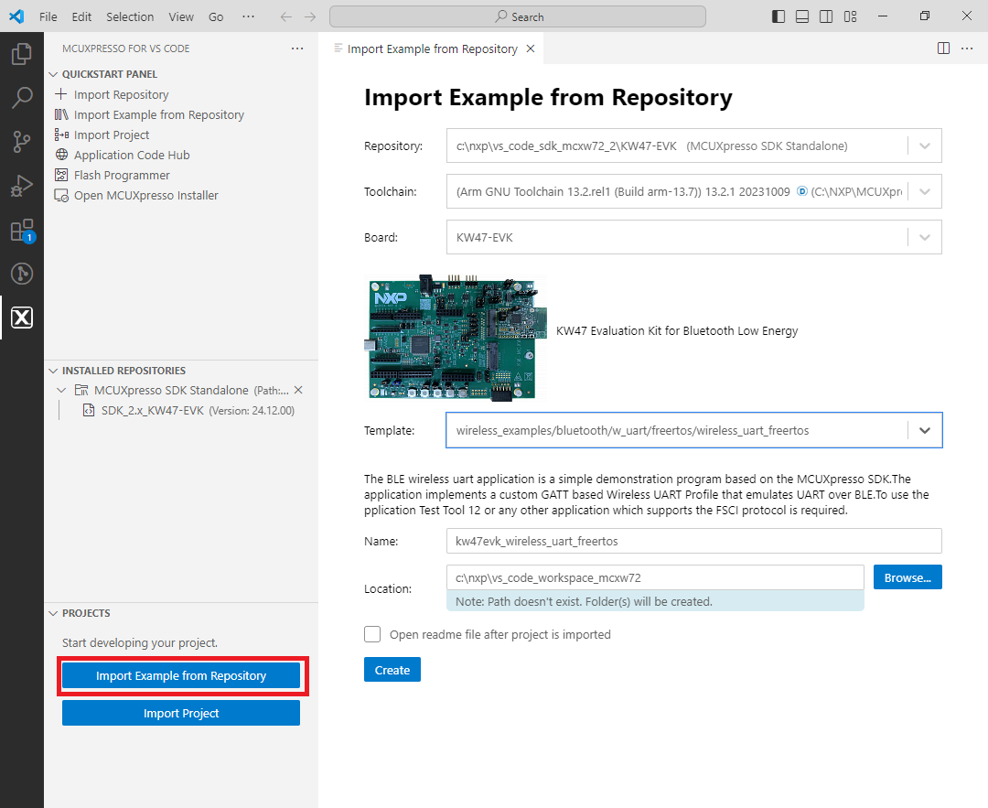The width and height of the screenshot is (988, 808).
Task: Remove the MCUXpresso SDK Standalone repository
Action: pyautogui.click(x=298, y=389)
